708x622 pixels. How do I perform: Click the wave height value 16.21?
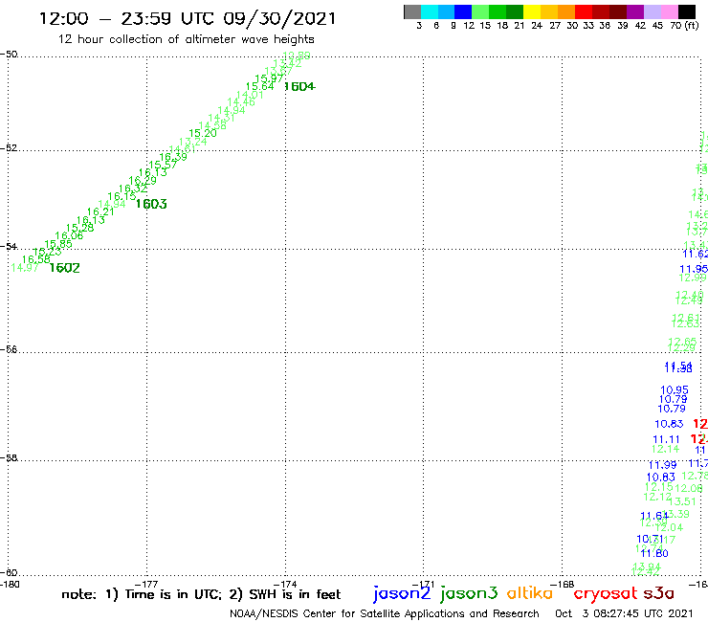[100, 211]
